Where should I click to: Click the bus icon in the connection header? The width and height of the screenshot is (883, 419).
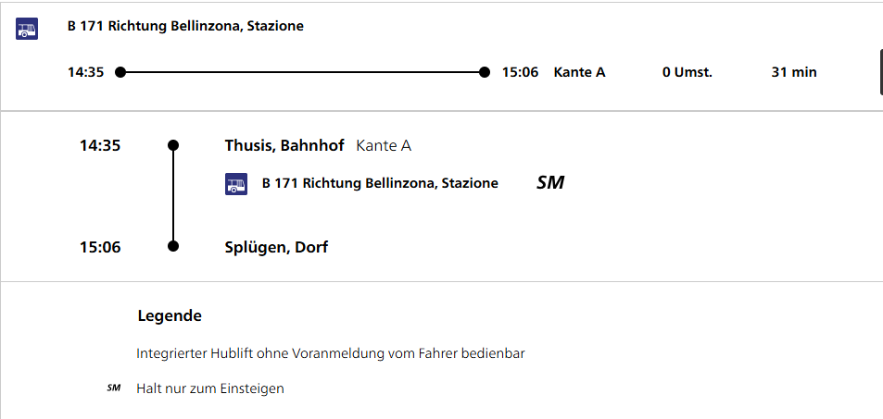(x=27, y=29)
